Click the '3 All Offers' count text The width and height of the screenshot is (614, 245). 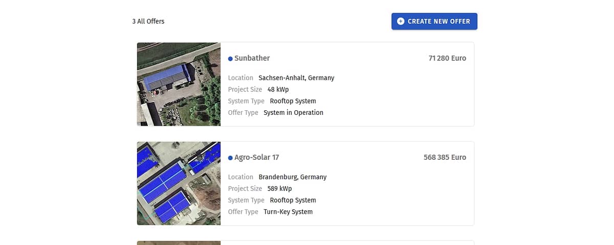click(148, 21)
